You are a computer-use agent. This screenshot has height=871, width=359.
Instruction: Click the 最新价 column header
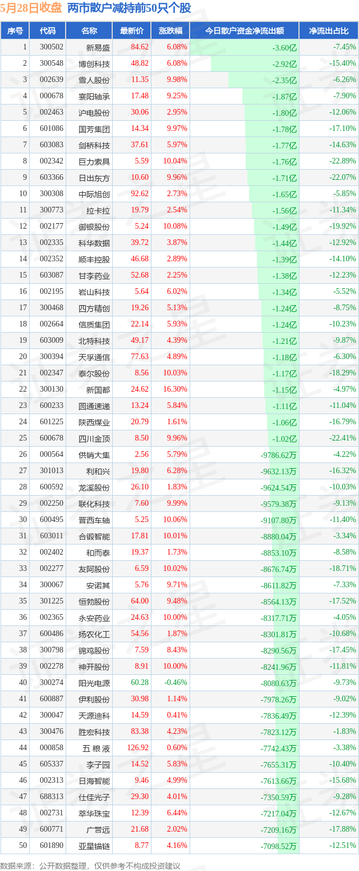[x=131, y=31]
